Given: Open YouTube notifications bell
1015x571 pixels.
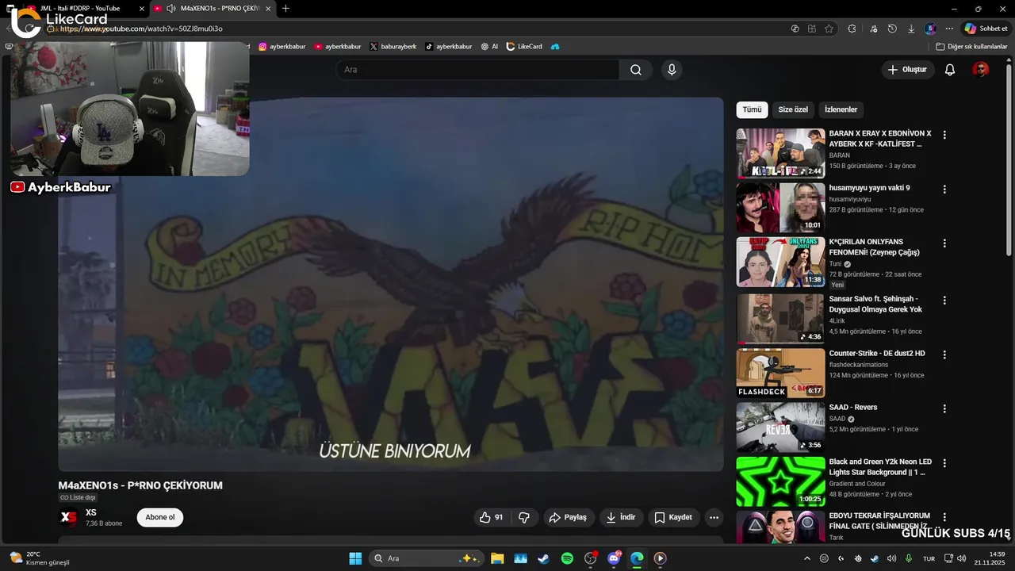Looking at the screenshot, I should click(949, 70).
